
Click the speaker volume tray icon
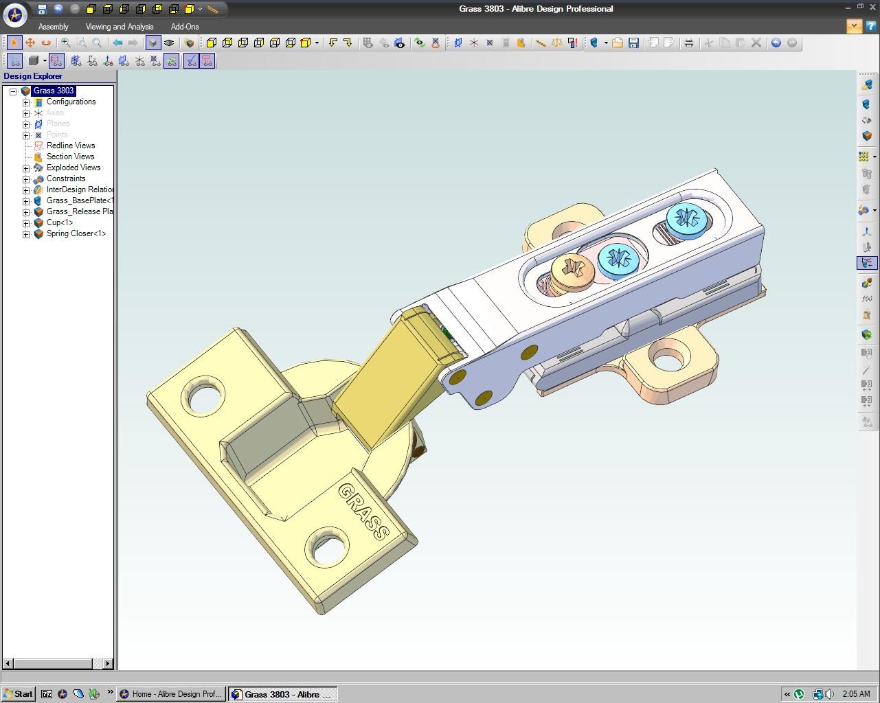830,694
